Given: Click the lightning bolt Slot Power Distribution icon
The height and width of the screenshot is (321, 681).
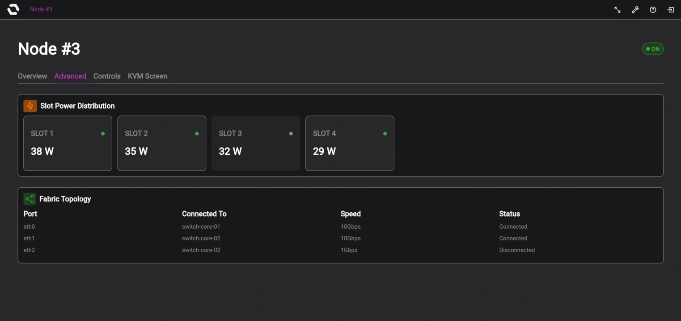Looking at the screenshot, I should 30,106.
